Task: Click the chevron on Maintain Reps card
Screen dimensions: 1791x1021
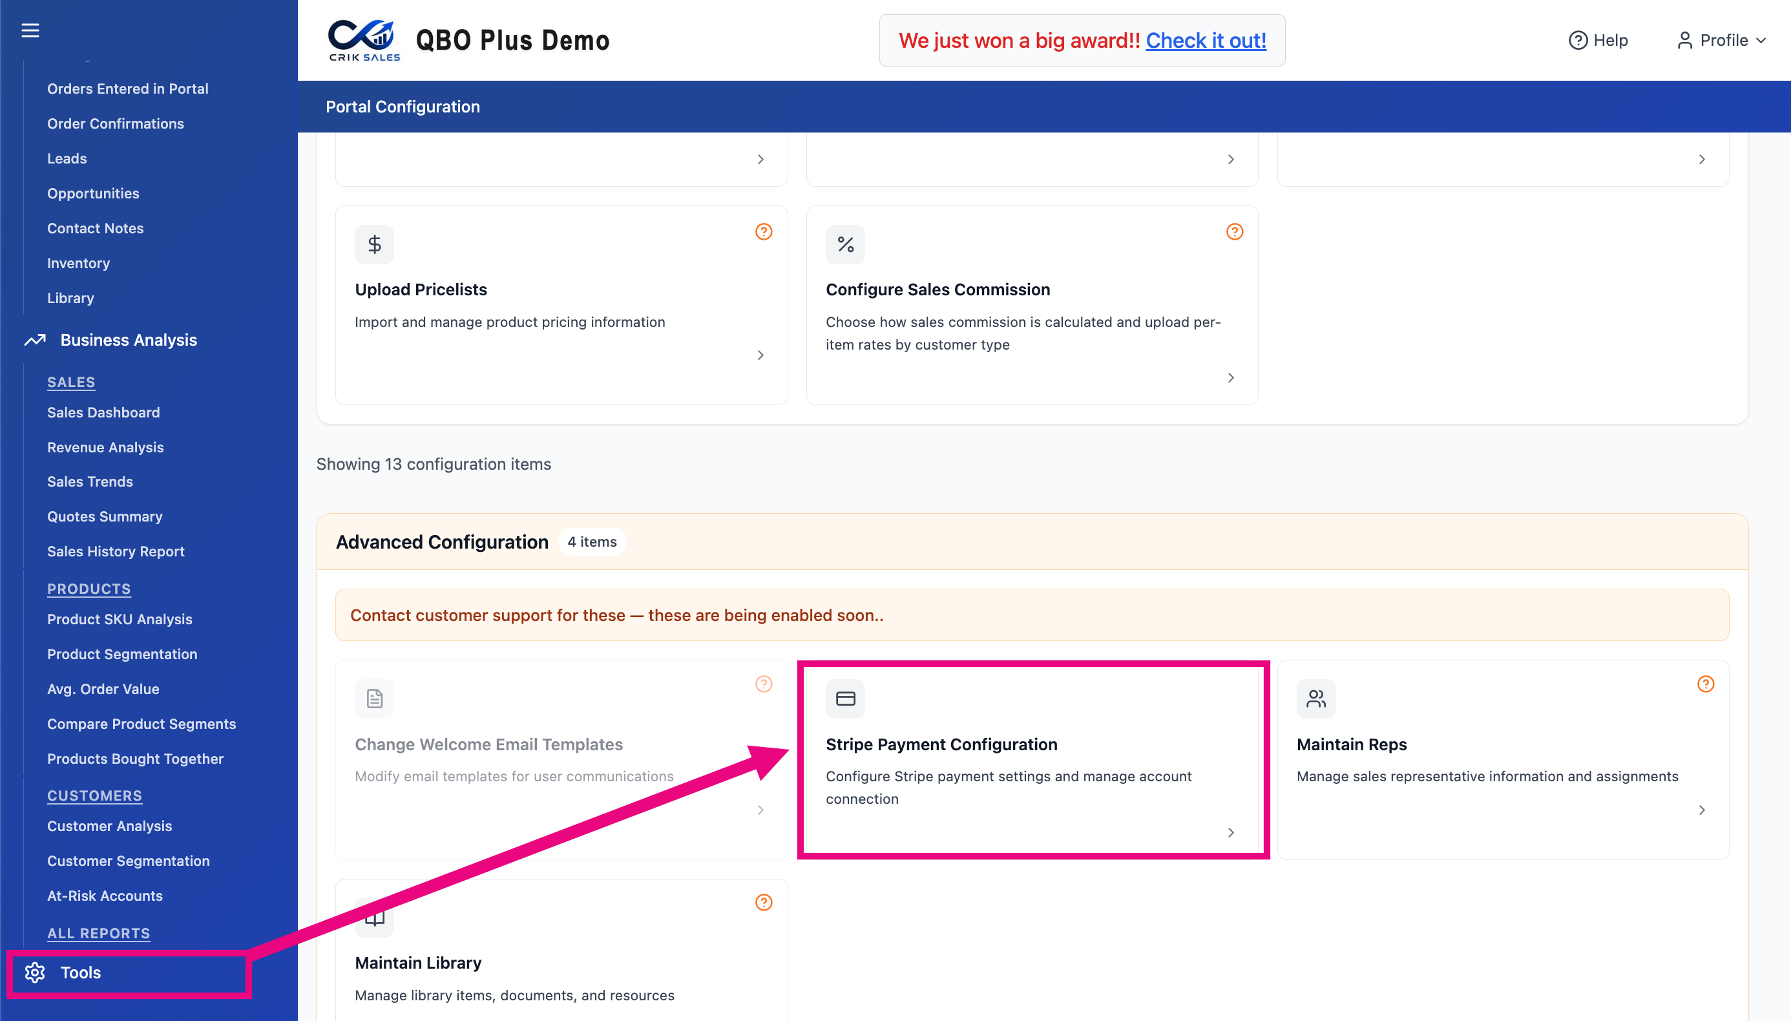Action: pos(1702,810)
